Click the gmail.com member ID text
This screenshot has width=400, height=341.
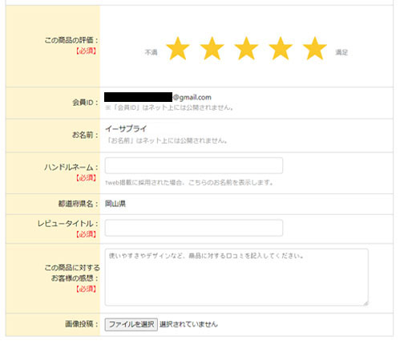click(192, 97)
